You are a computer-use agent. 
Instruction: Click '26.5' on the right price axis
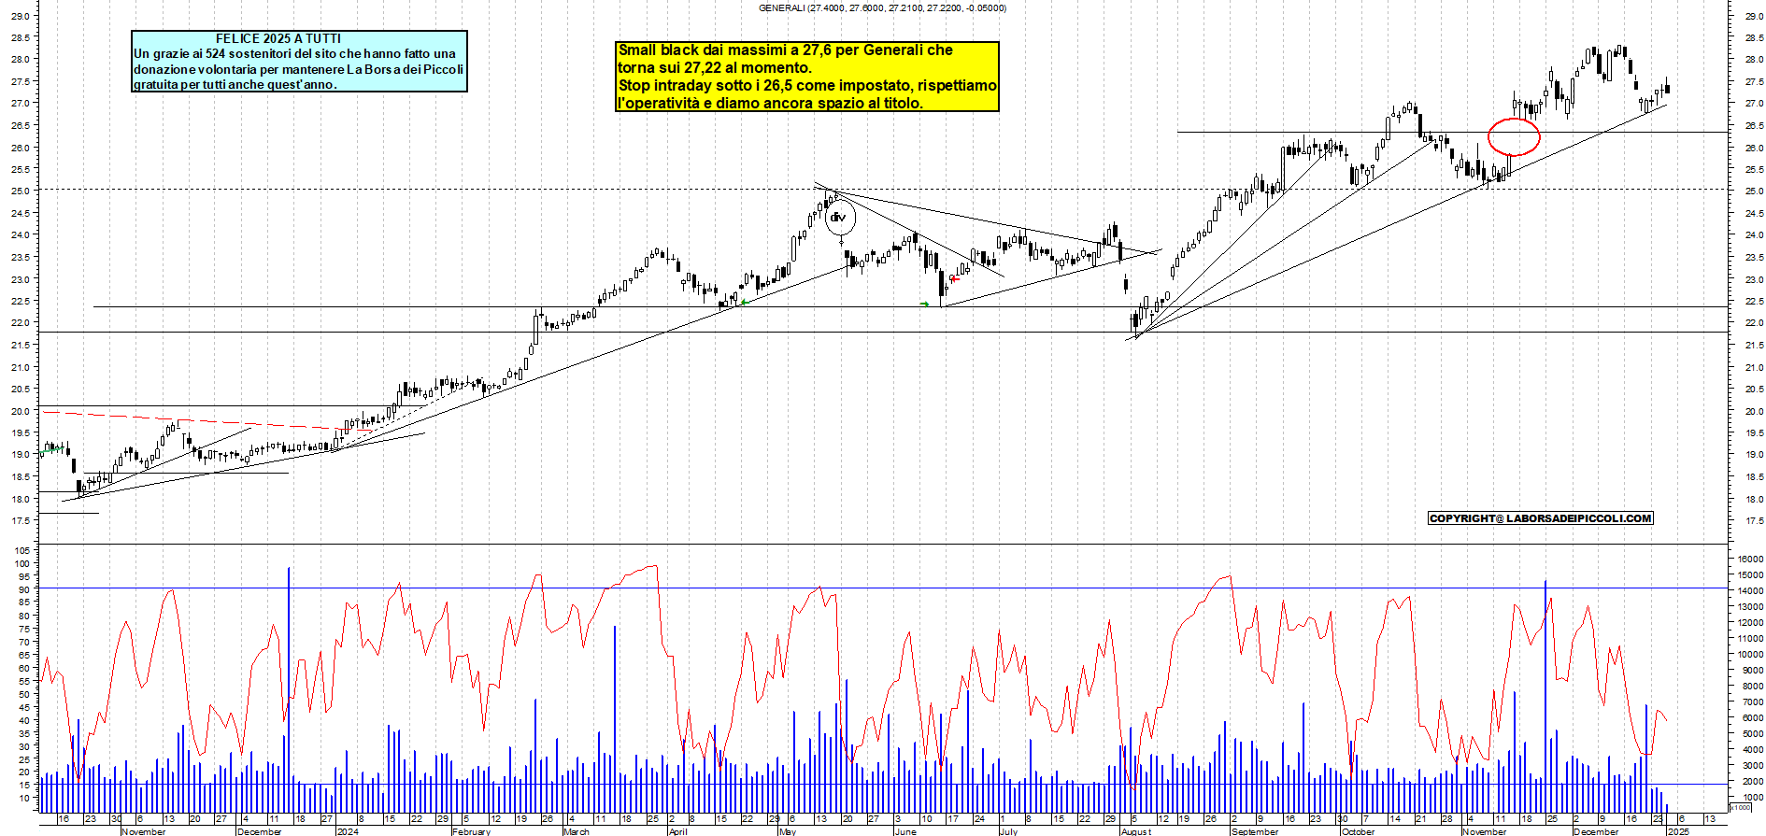(x=1753, y=126)
